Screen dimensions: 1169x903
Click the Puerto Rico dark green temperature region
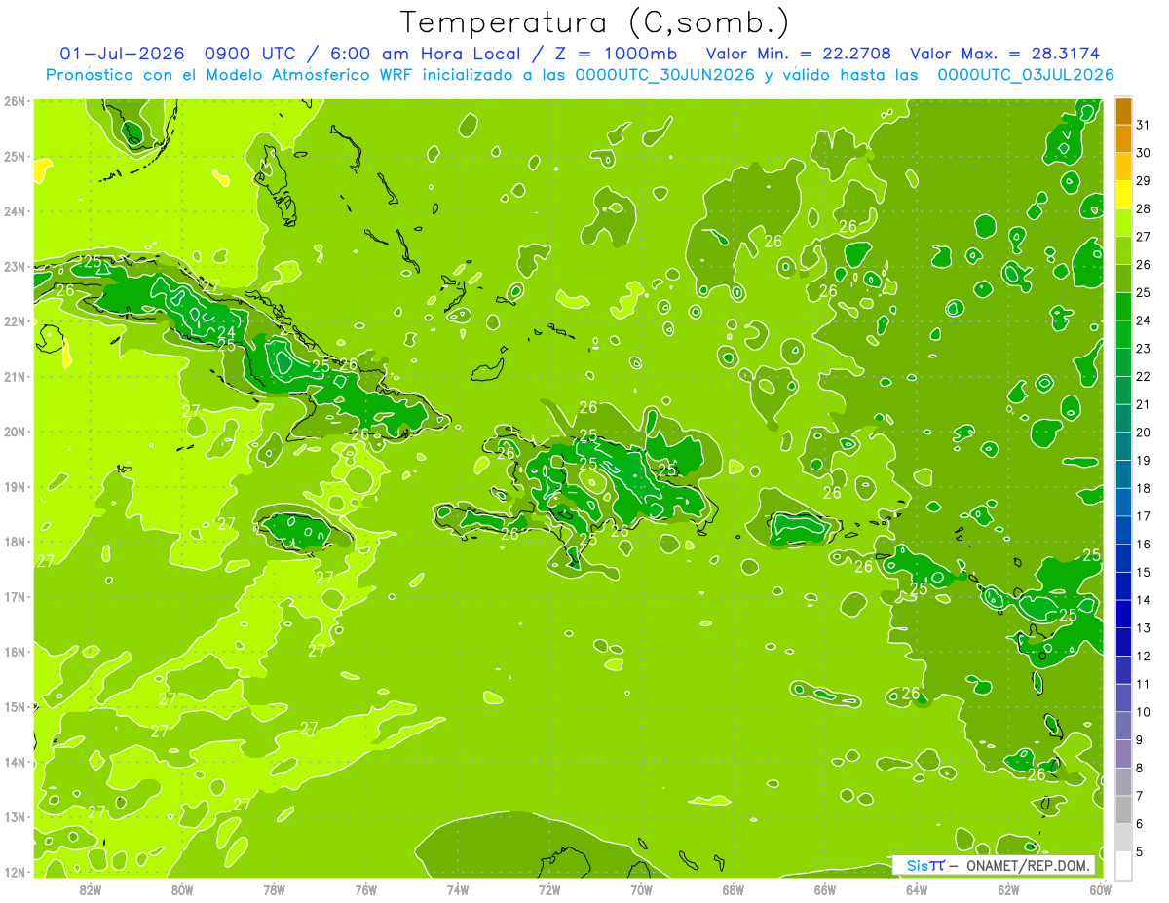[x=802, y=529]
